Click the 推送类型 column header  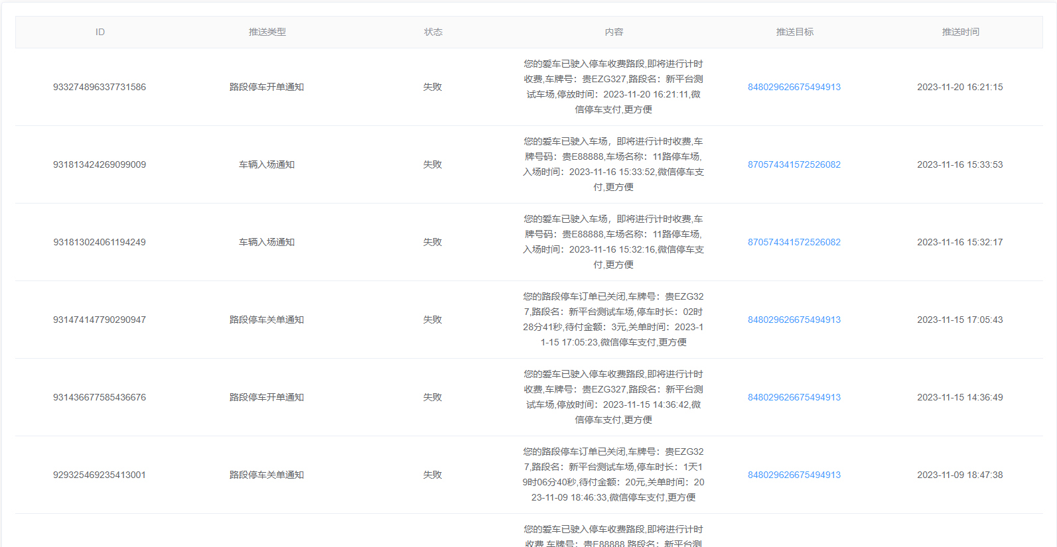click(267, 32)
